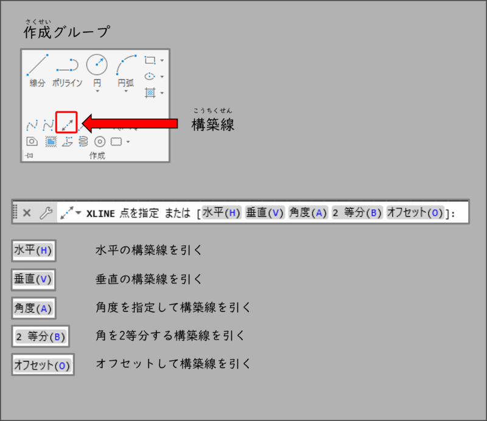Select the 3D Polyline tool icon
487x421 pixels.
[67, 142]
